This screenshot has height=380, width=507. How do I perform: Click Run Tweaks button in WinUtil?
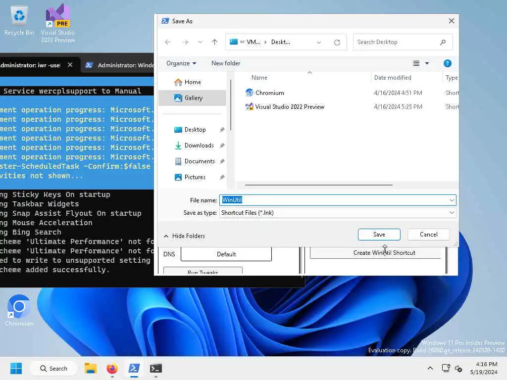(203, 271)
